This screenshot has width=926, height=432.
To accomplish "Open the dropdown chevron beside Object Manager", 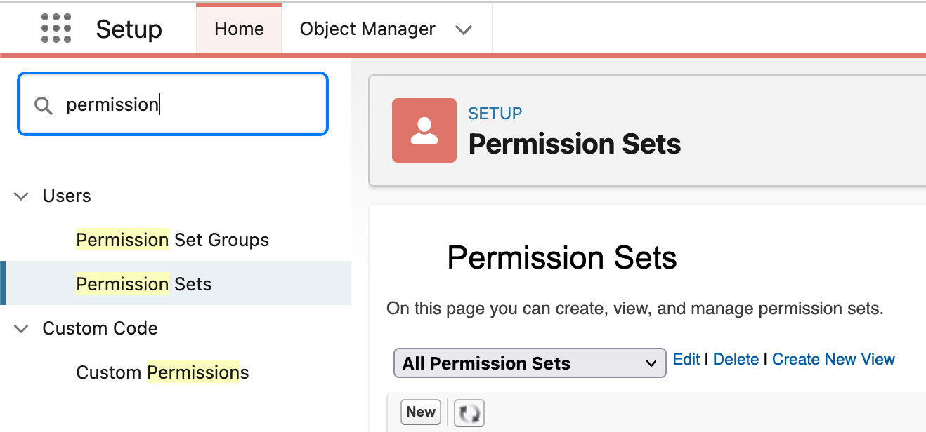I will [464, 29].
